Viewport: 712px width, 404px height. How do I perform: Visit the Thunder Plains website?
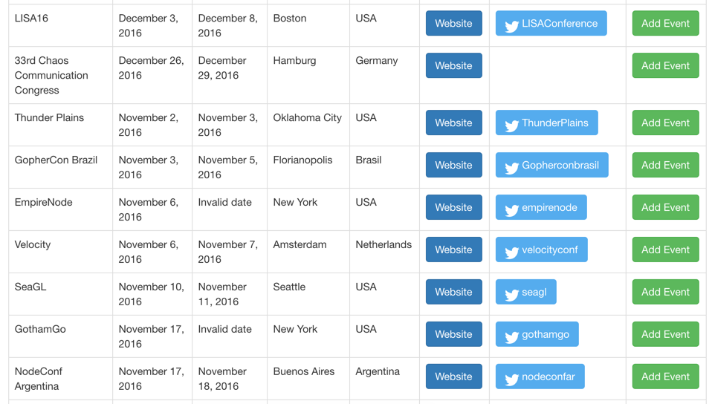point(453,123)
